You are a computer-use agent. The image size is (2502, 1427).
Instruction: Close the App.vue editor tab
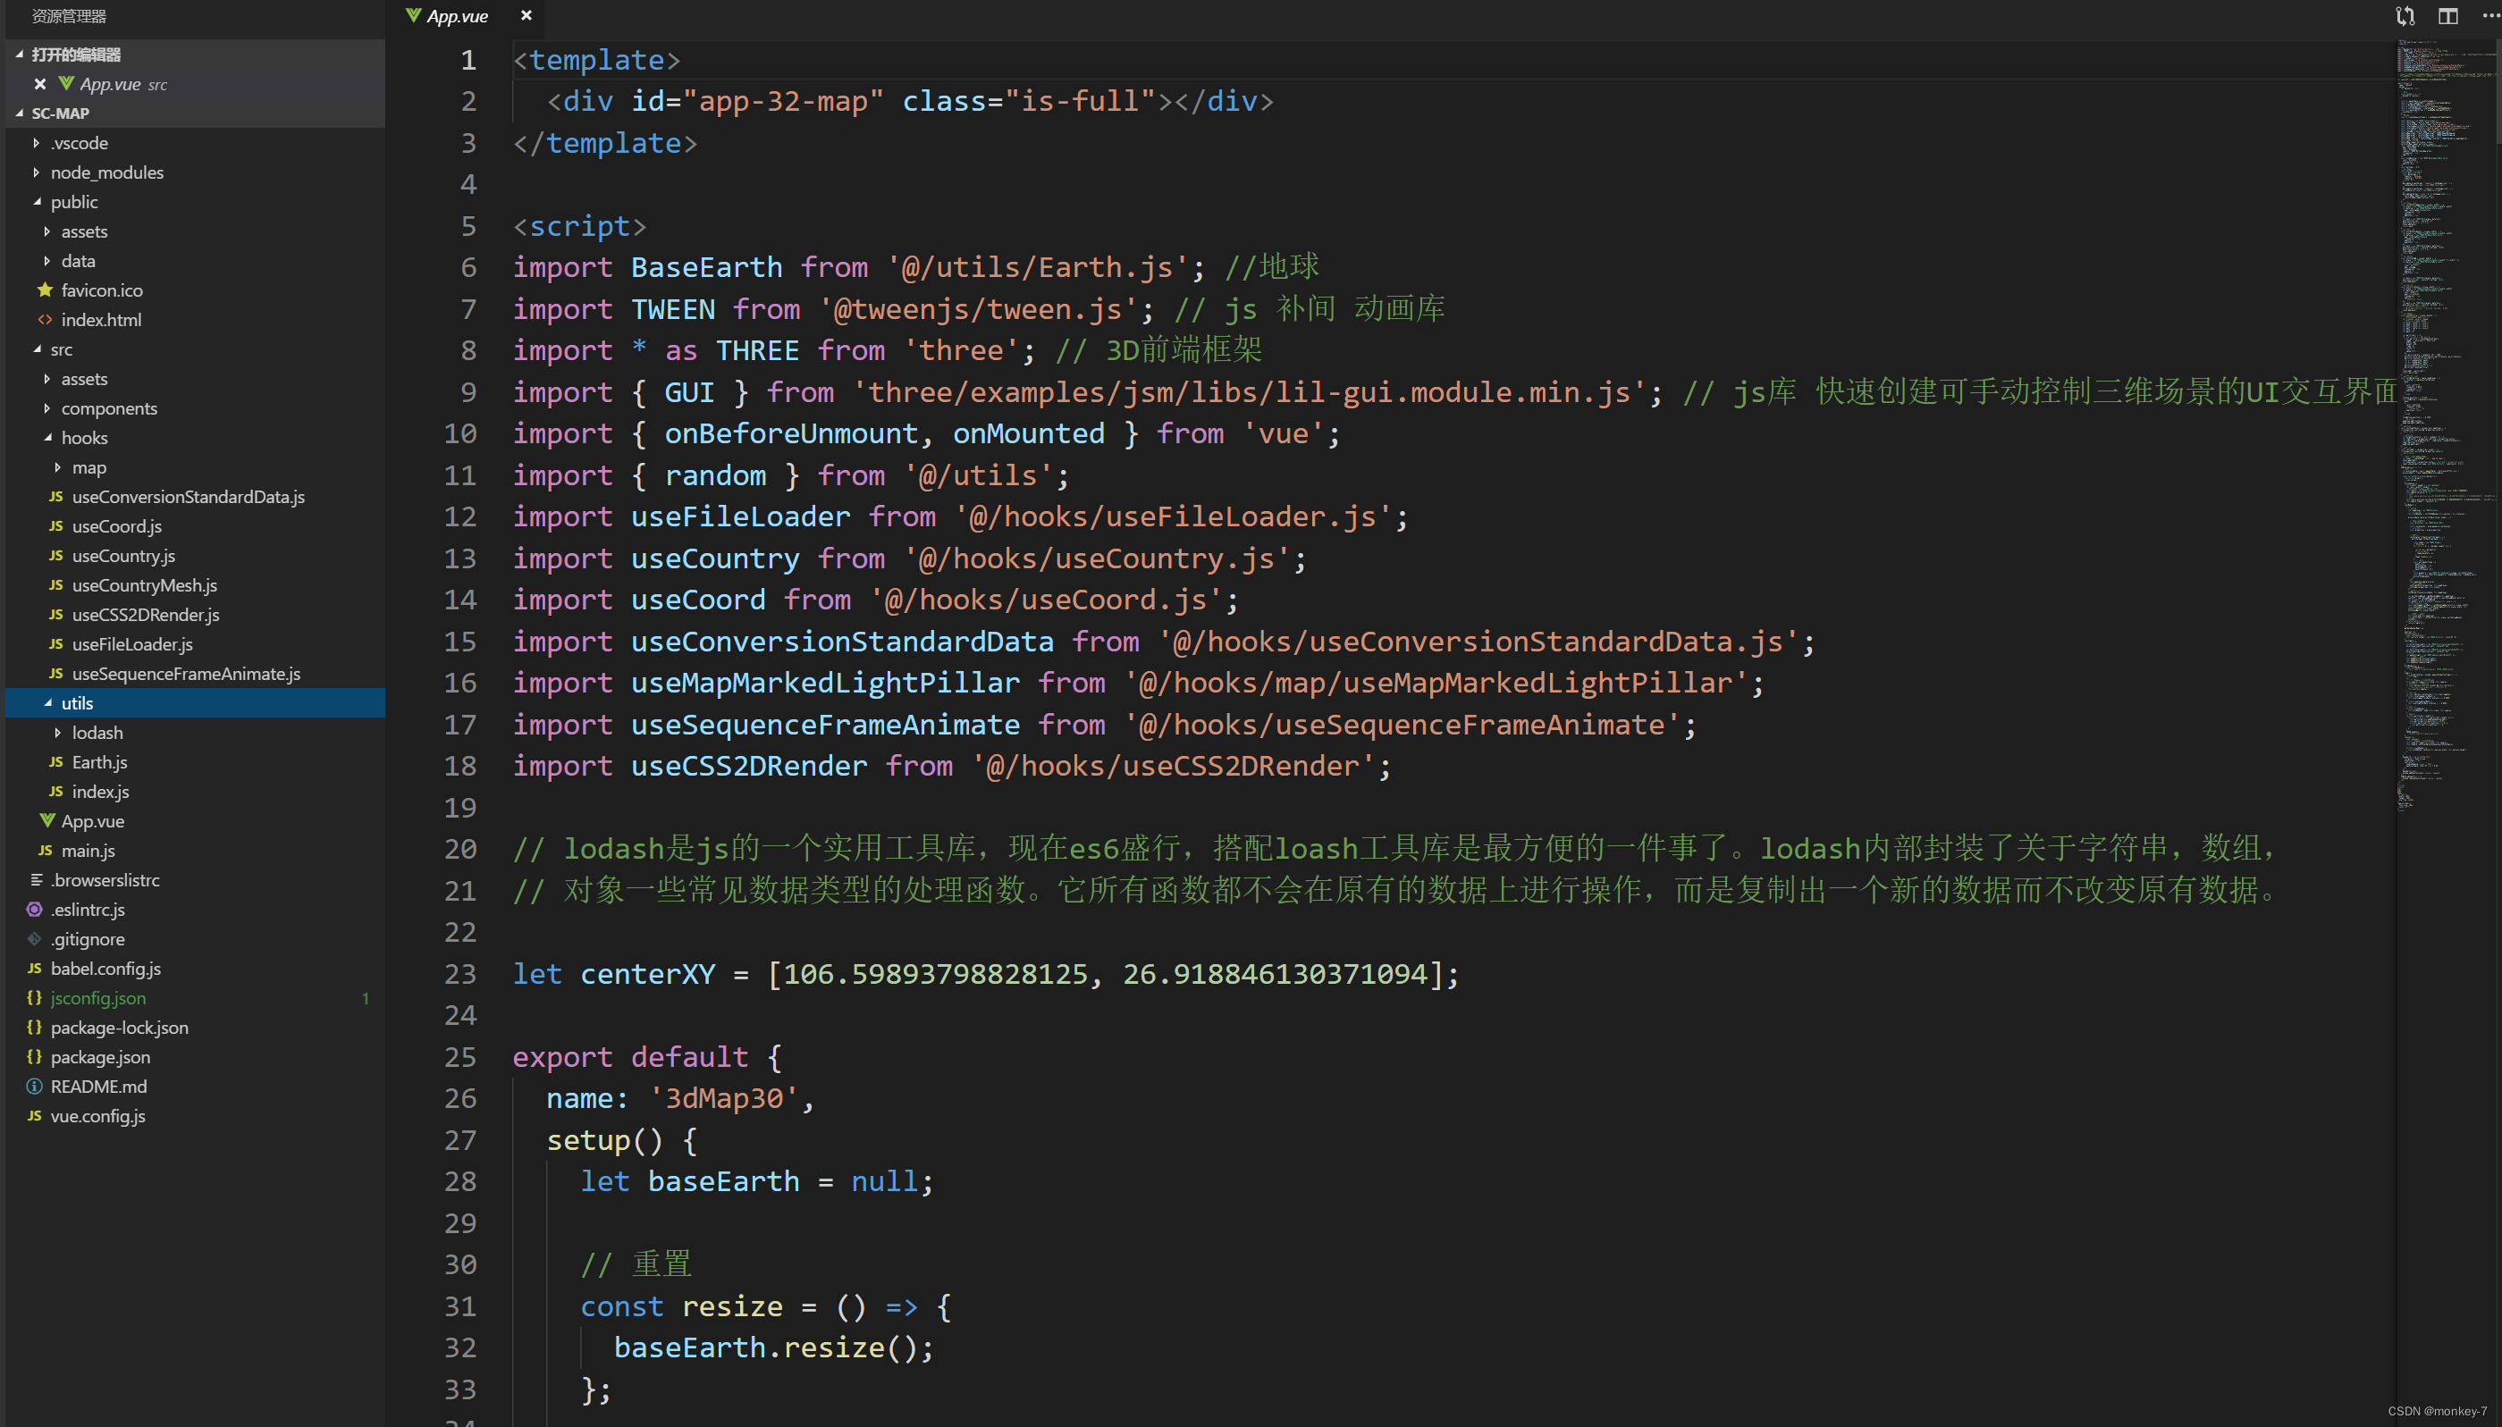[527, 16]
